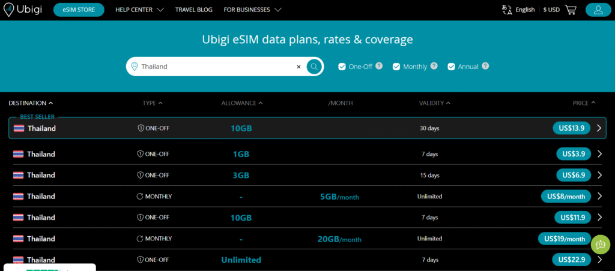Image resolution: width=615 pixels, height=271 pixels.
Task: Toggle the One-Off checkbox
Action: 342,66
